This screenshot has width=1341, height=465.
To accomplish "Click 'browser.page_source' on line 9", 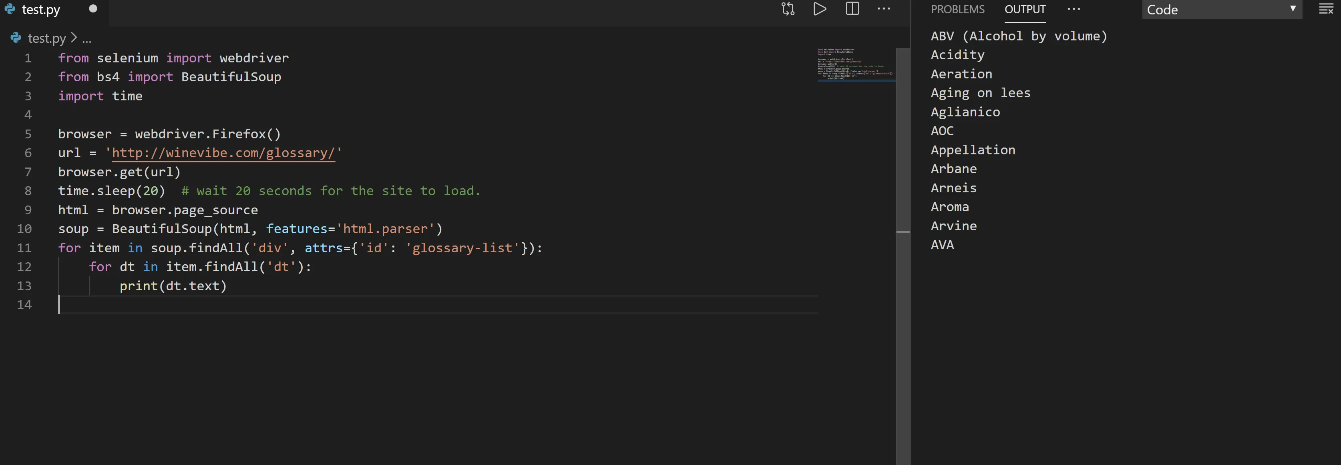I will [x=185, y=210].
